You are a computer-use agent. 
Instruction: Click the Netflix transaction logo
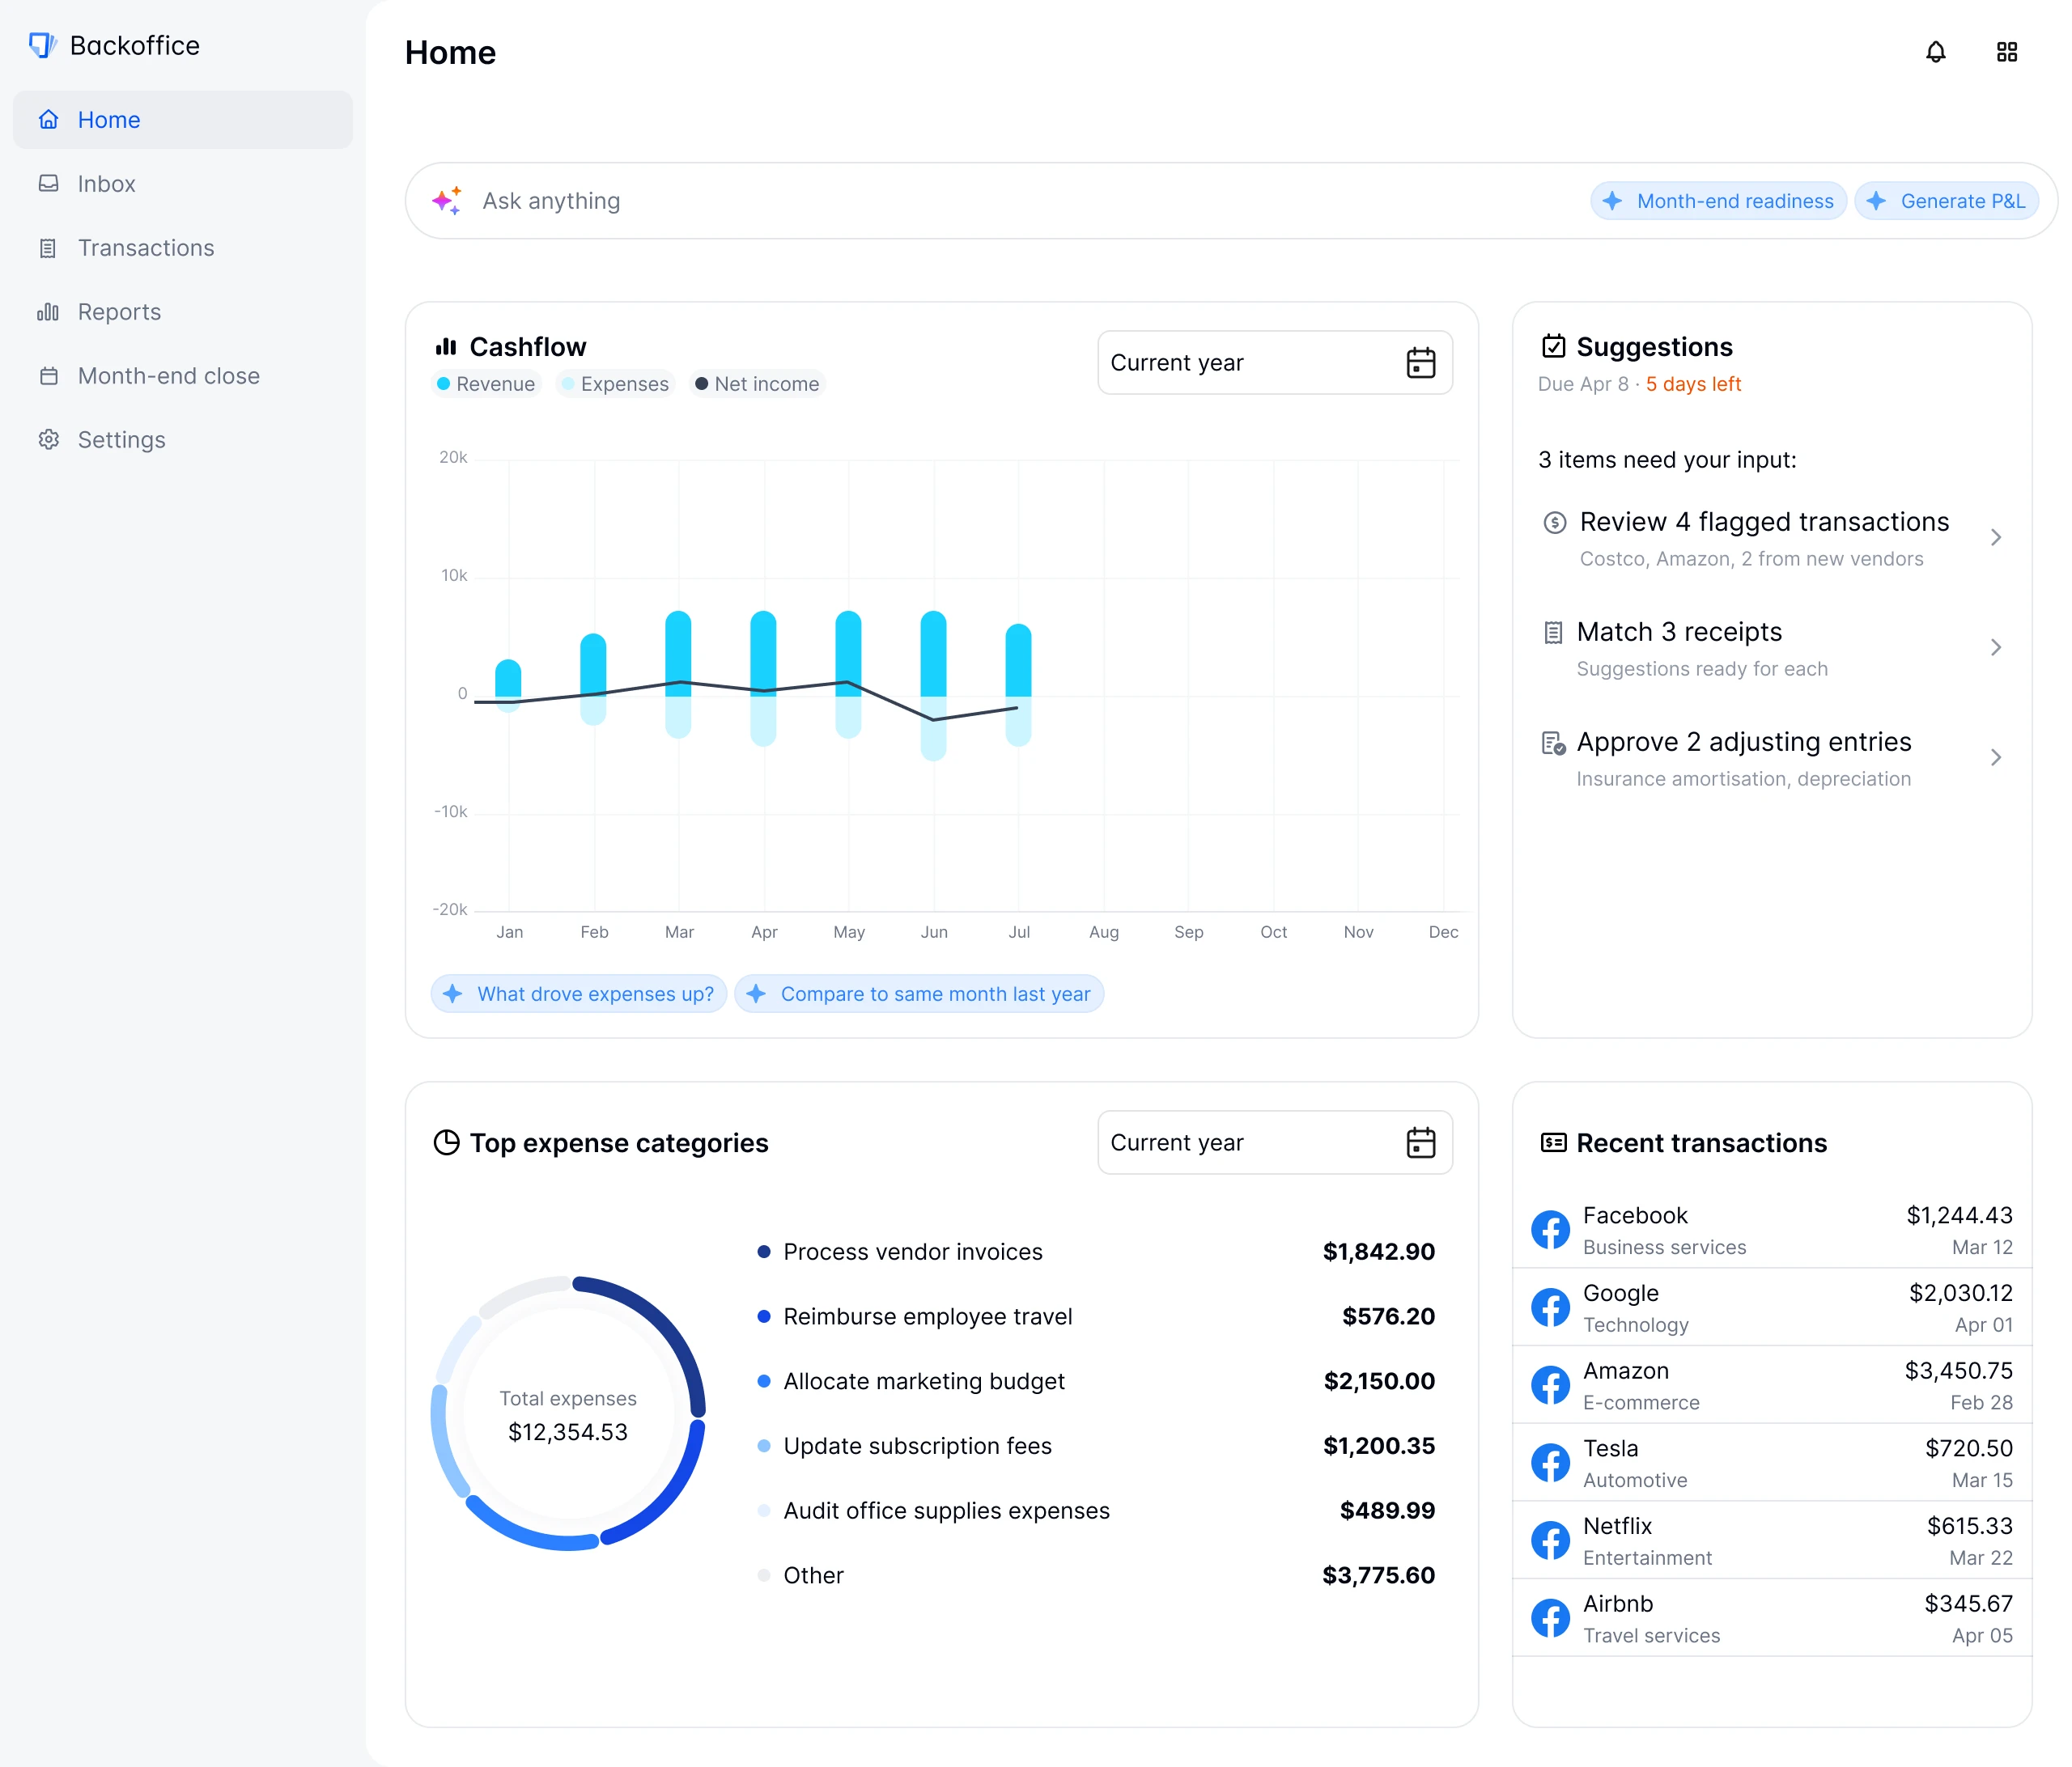pos(1550,1541)
